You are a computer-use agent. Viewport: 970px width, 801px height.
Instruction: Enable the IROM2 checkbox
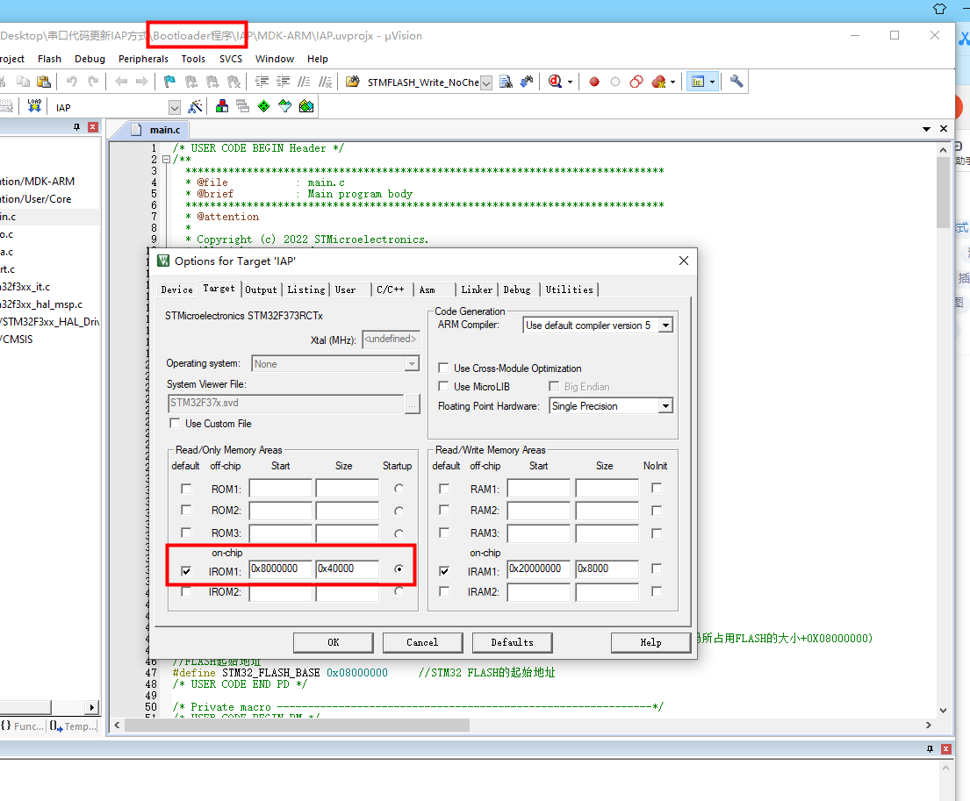pos(184,591)
